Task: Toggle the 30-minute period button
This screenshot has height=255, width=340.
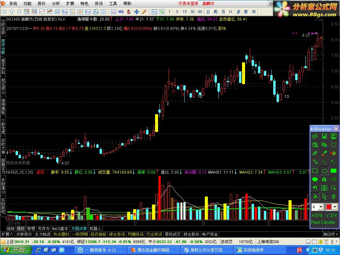Action: click(x=192, y=12)
